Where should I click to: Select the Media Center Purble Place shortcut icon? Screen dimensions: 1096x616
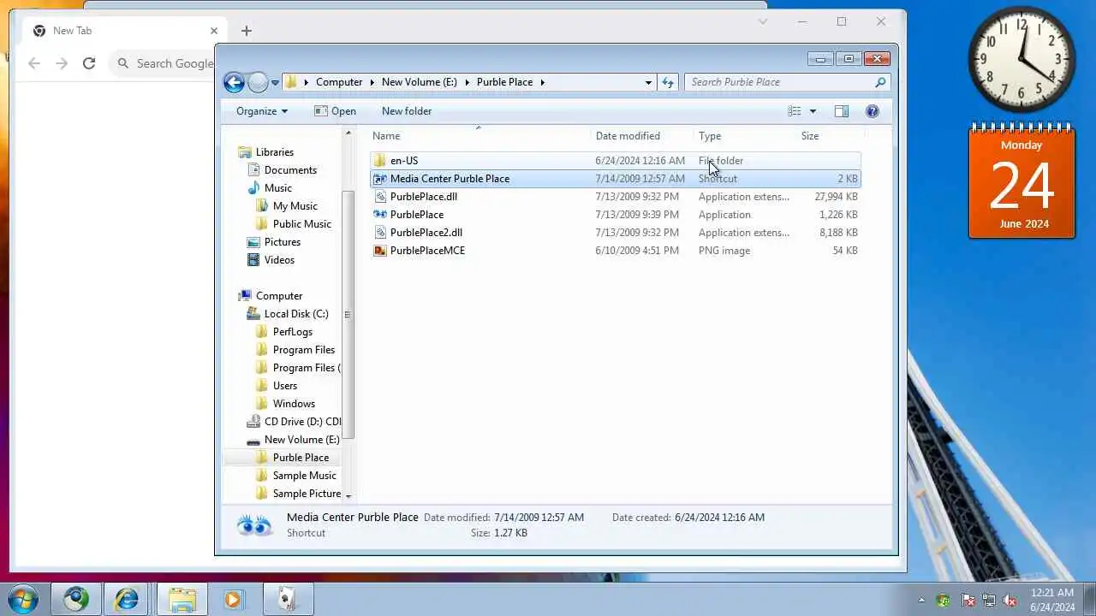(380, 179)
